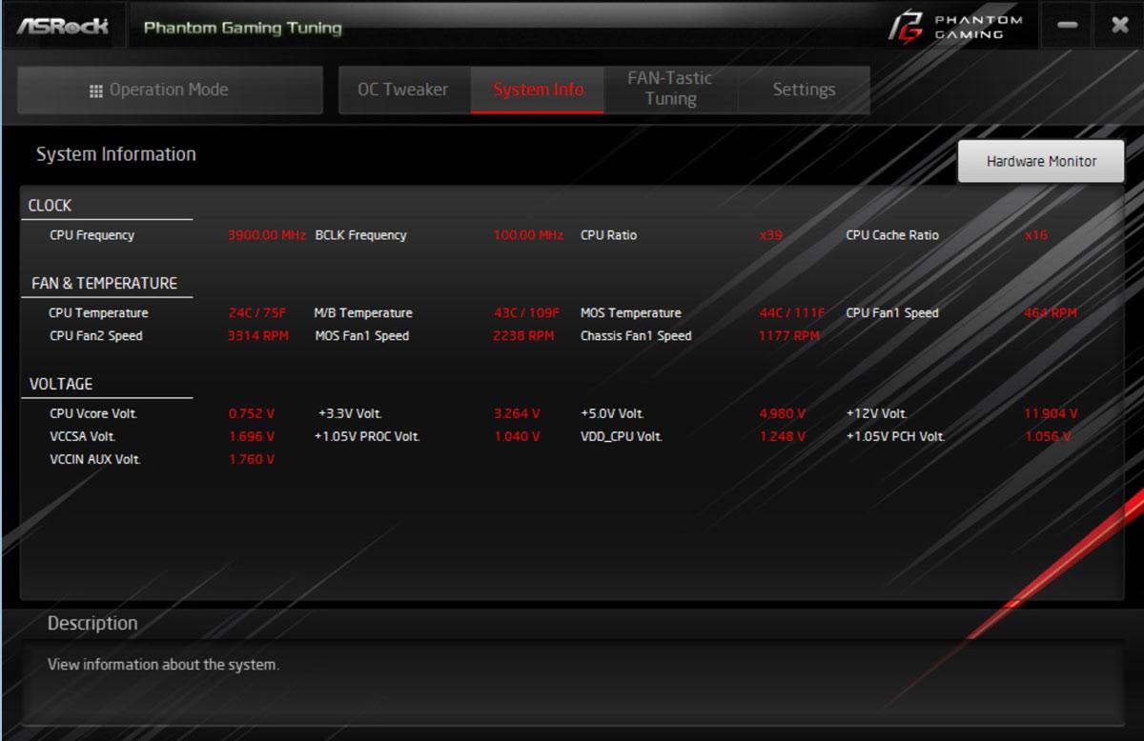Screen dimensions: 1144x741
Task: Select the BCLK Frequency label
Action: point(360,235)
